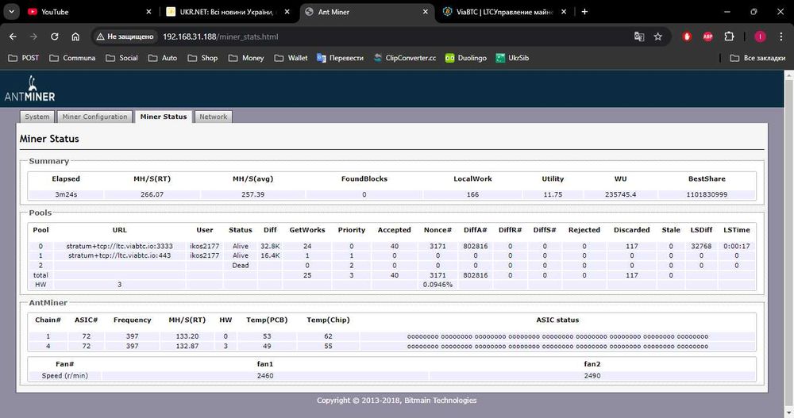Click the browser back arrow
The image size is (794, 418).
point(13,36)
